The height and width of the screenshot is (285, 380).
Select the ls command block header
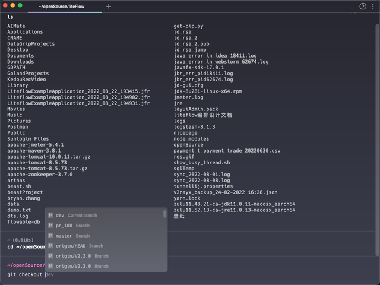point(11,17)
